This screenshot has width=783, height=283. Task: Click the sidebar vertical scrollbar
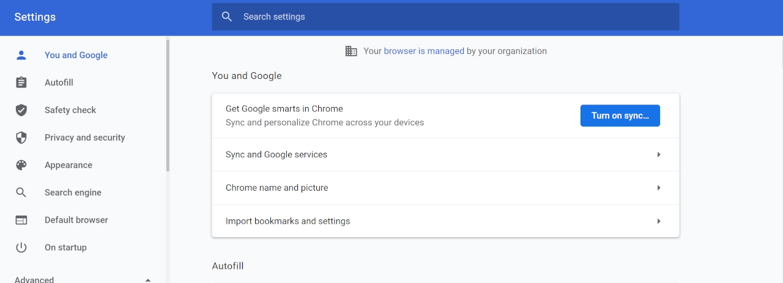pos(168,104)
